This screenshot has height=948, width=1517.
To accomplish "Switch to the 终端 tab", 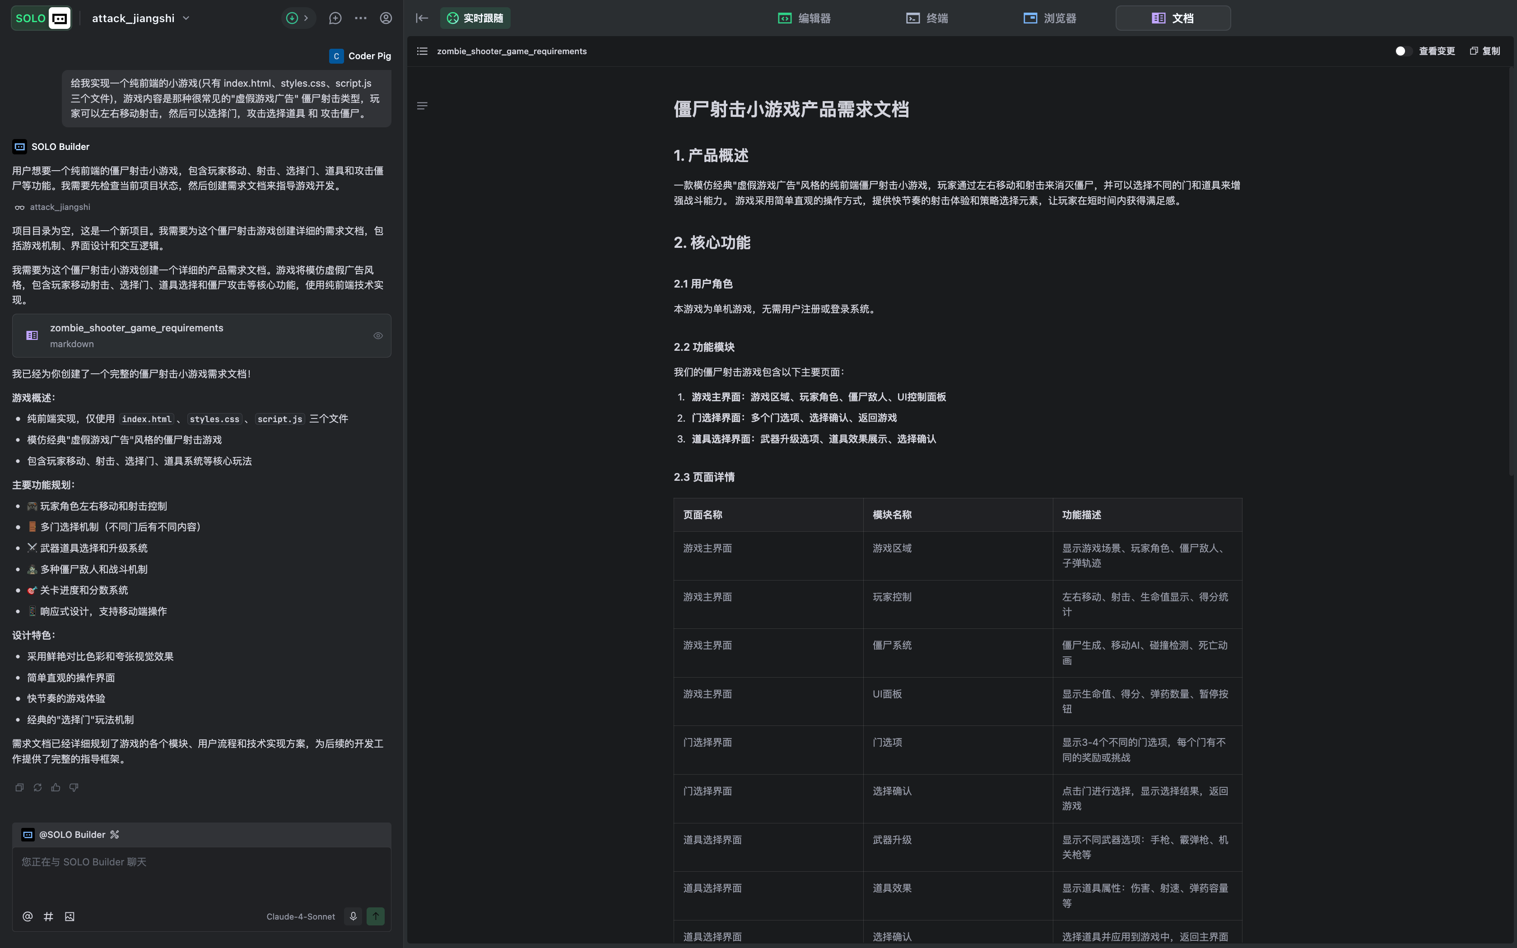I will (x=927, y=18).
